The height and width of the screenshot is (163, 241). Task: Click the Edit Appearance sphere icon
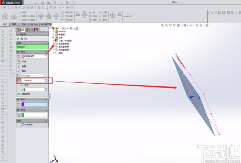197,25
